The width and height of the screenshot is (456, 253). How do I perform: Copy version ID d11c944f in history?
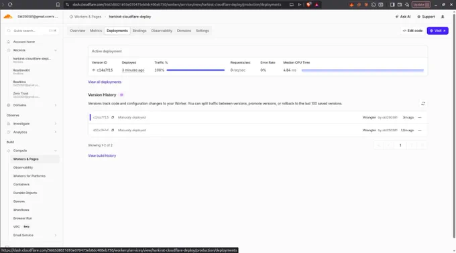point(113,131)
